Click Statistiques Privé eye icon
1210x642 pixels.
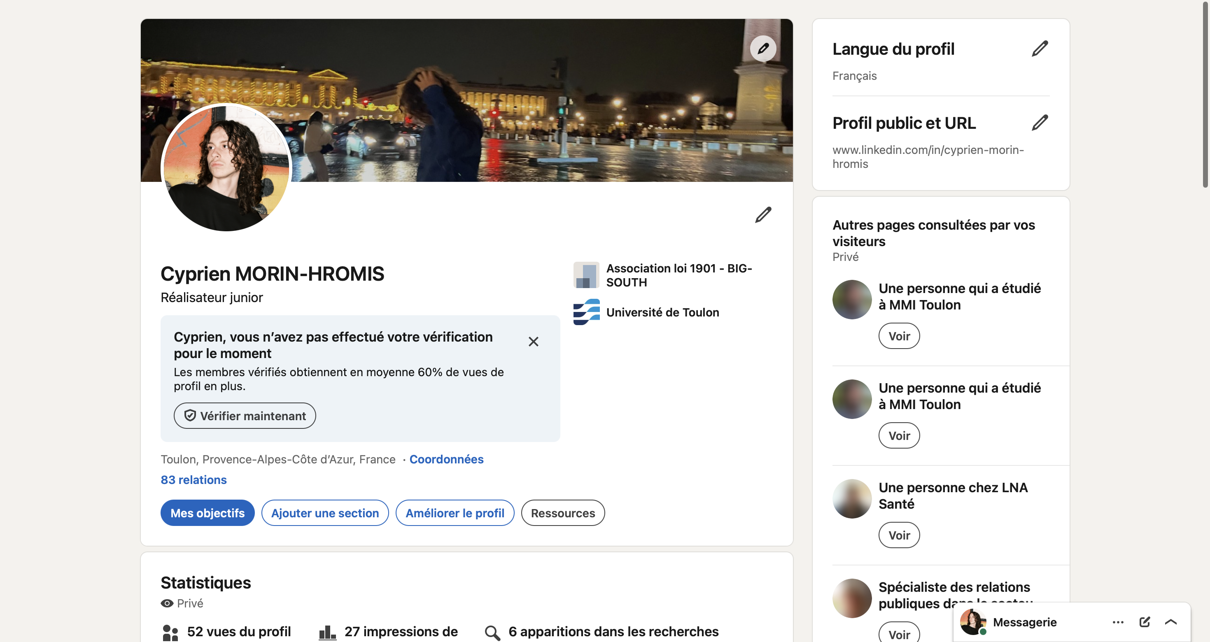point(167,603)
